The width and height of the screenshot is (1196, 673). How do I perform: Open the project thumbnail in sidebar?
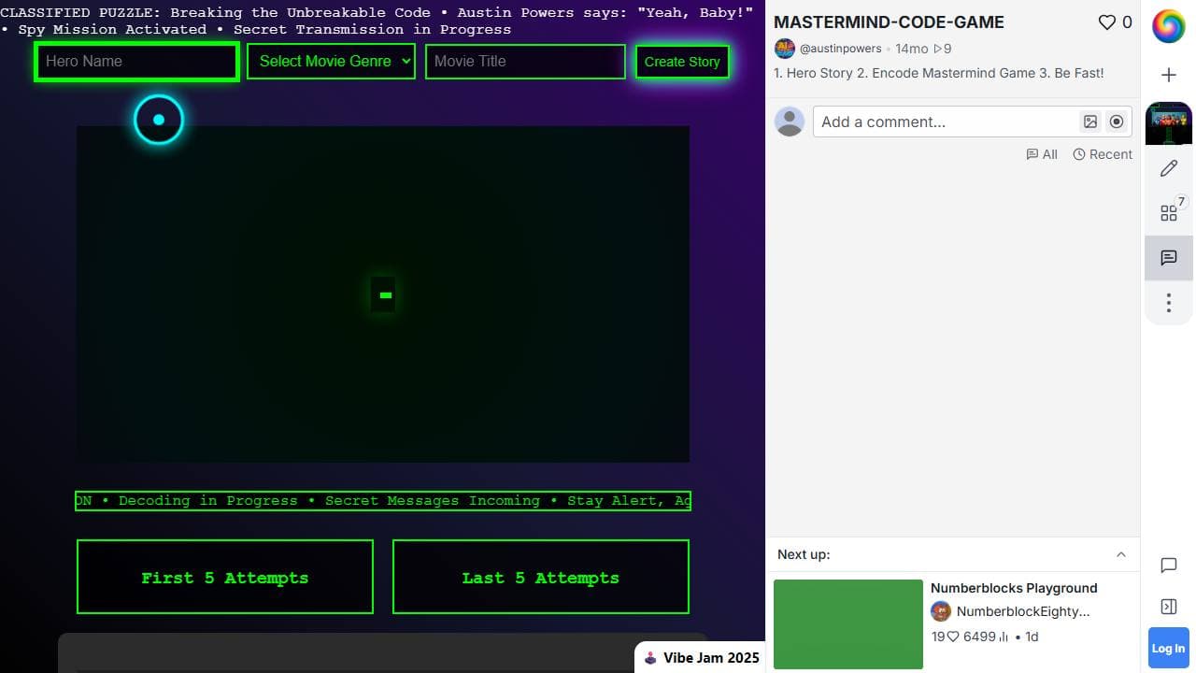click(x=1168, y=123)
